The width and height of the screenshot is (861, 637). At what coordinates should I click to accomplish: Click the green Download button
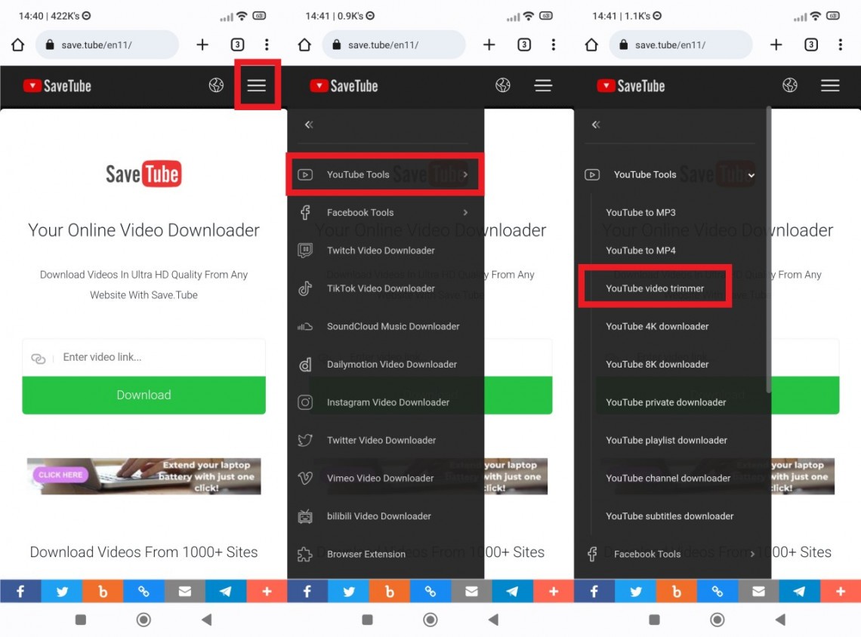tap(143, 395)
